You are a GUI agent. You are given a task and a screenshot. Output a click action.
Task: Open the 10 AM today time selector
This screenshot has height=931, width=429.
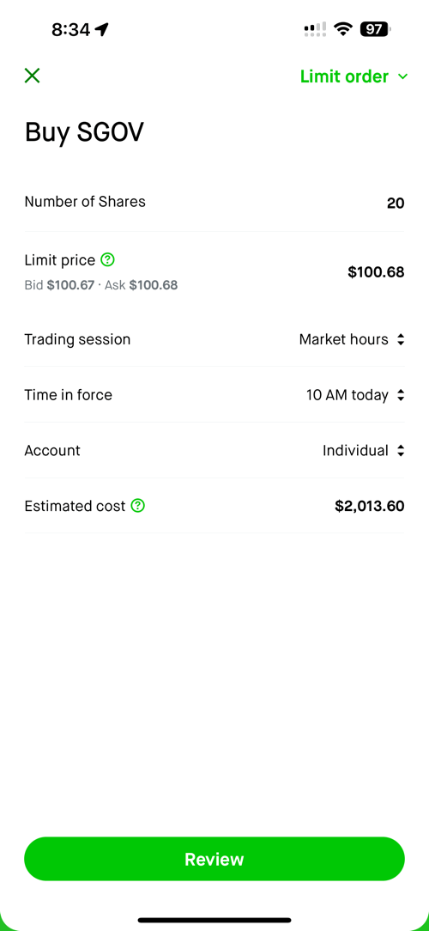355,395
